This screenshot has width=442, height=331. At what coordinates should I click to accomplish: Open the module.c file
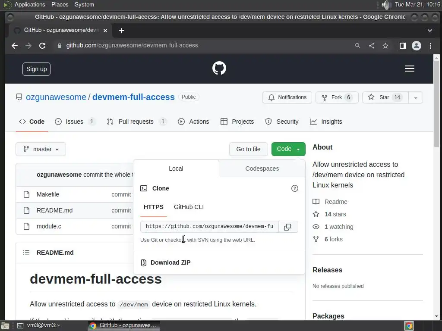coord(49,226)
